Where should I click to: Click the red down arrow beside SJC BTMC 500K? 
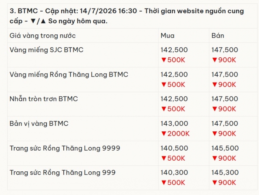[164, 60]
